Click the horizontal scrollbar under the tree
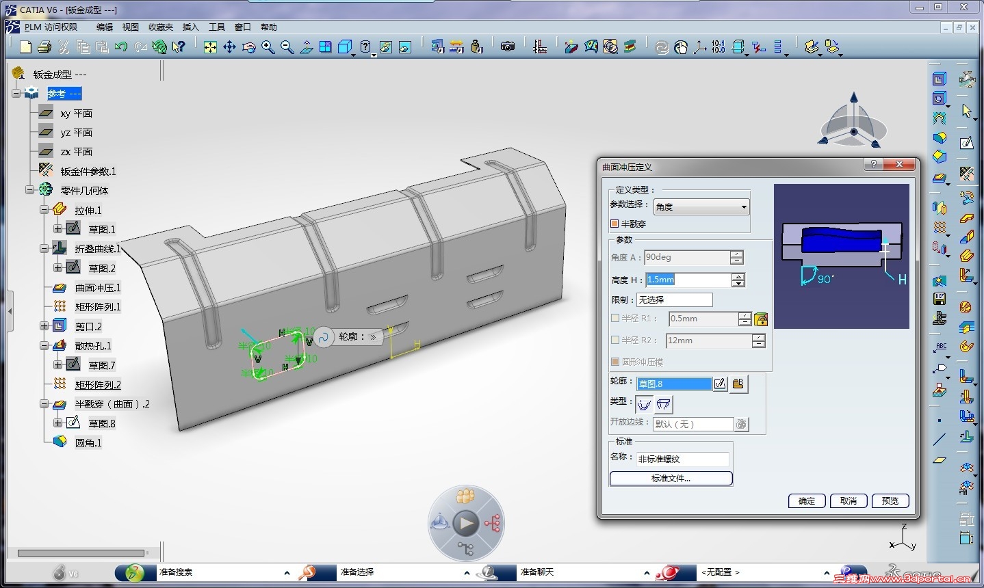 [81, 553]
